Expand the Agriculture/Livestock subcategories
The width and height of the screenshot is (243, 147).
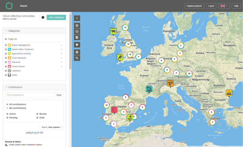pyautogui.click(x=61, y=54)
